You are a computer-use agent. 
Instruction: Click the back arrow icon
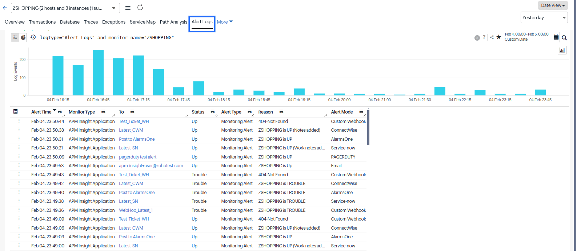coord(5,8)
